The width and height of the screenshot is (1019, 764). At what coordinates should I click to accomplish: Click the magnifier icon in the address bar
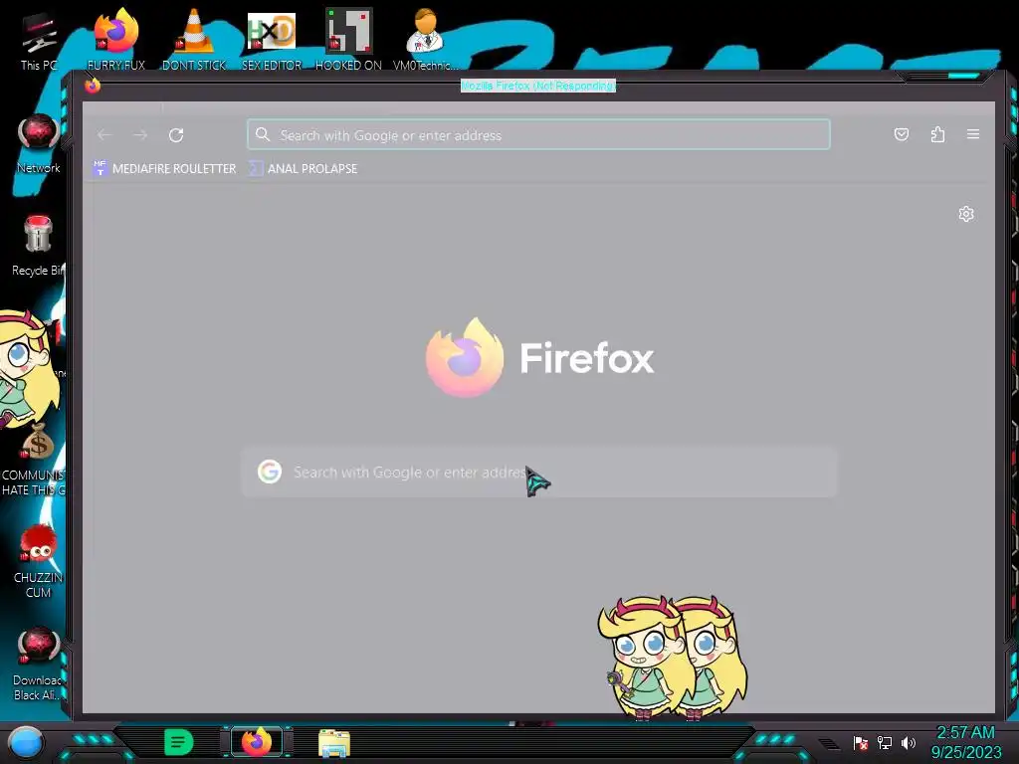tap(263, 134)
